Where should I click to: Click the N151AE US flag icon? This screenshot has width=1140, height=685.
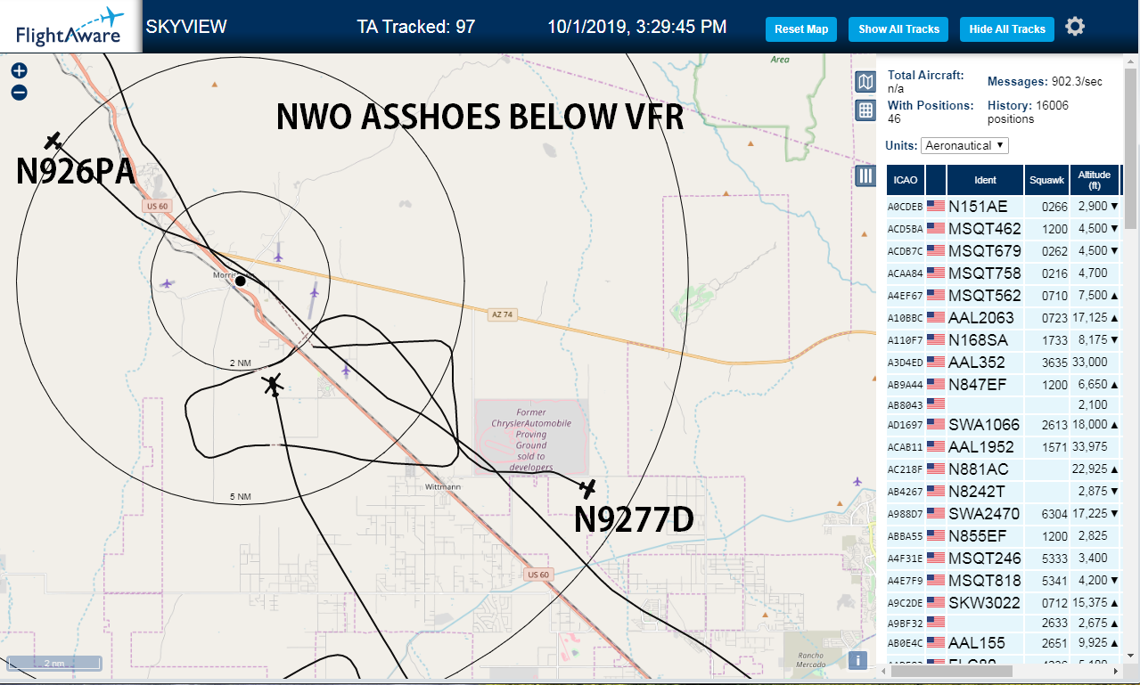936,206
